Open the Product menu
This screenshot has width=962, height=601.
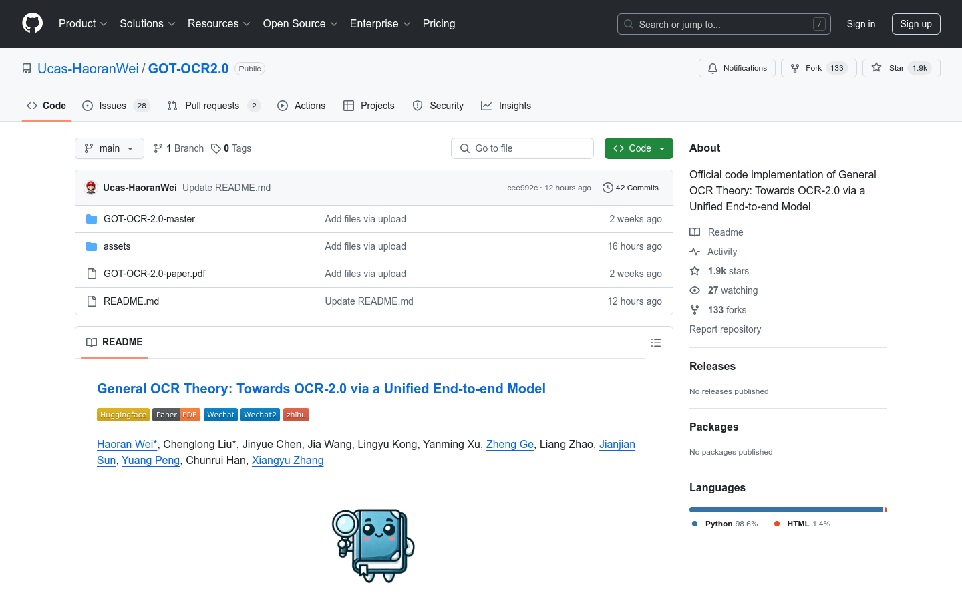(x=83, y=24)
